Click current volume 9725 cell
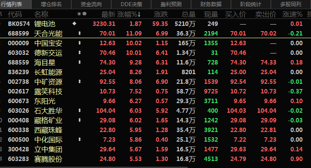This screenshot has width=311, height=168. click(x=211, y=91)
